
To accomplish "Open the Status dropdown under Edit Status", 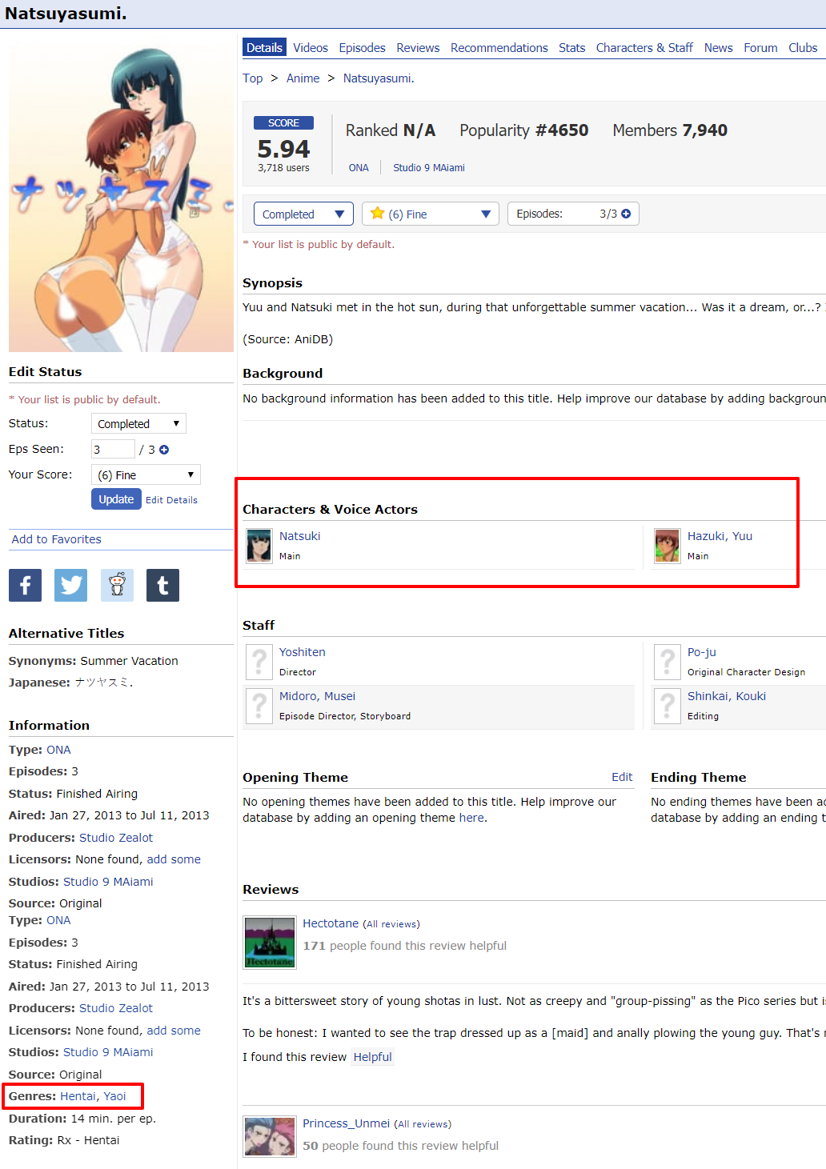I will pos(138,423).
